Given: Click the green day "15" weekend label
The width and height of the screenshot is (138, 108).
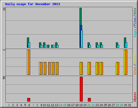Looking at the screenshot, I should (x=65, y=105).
